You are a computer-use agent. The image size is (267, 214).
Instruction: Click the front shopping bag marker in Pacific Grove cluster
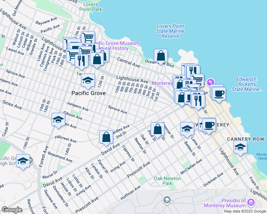(x=97, y=59)
